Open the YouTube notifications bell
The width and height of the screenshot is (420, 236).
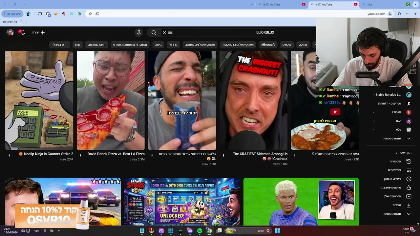22,32
